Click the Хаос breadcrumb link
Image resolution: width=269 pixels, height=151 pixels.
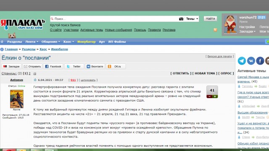(x=43, y=49)
